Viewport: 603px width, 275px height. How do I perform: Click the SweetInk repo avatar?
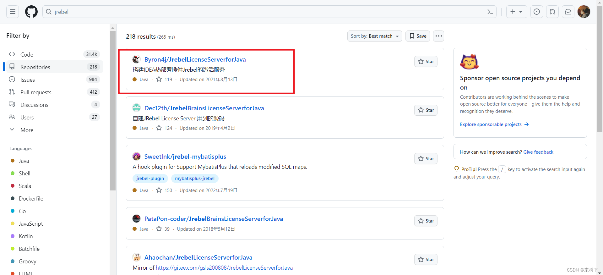136,156
